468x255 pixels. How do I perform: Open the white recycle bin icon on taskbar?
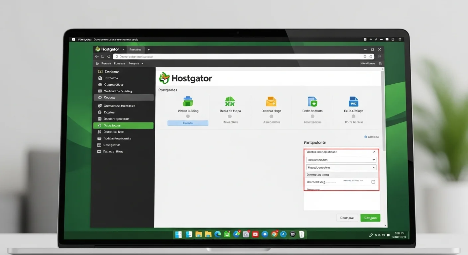[301, 234]
